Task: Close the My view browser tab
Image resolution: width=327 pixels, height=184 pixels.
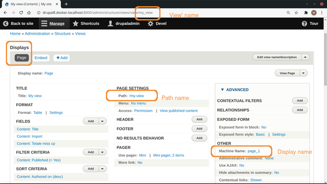Action: [57, 4]
